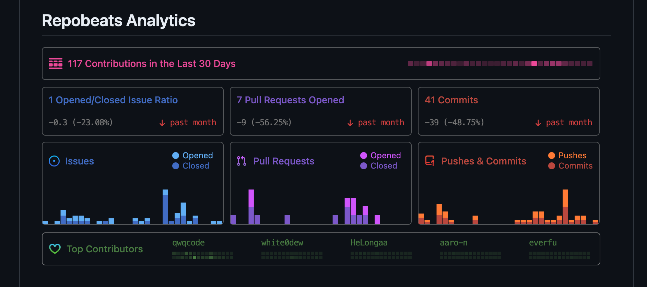The width and height of the screenshot is (647, 287).
Task: Click the Pushes & Commits repo icon
Action: pyautogui.click(x=430, y=161)
